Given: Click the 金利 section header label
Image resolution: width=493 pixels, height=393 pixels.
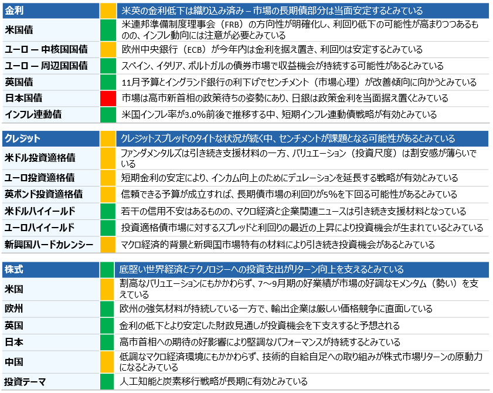Looking at the screenshot, I should (15, 11).
